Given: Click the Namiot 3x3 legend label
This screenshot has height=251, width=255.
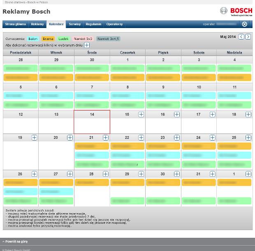Looking at the screenshot, I should [x=83, y=39].
